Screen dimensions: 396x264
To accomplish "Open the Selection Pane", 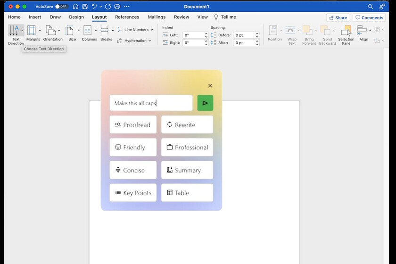I will point(346,35).
